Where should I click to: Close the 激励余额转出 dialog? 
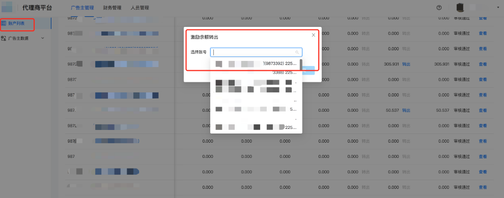coord(314,35)
